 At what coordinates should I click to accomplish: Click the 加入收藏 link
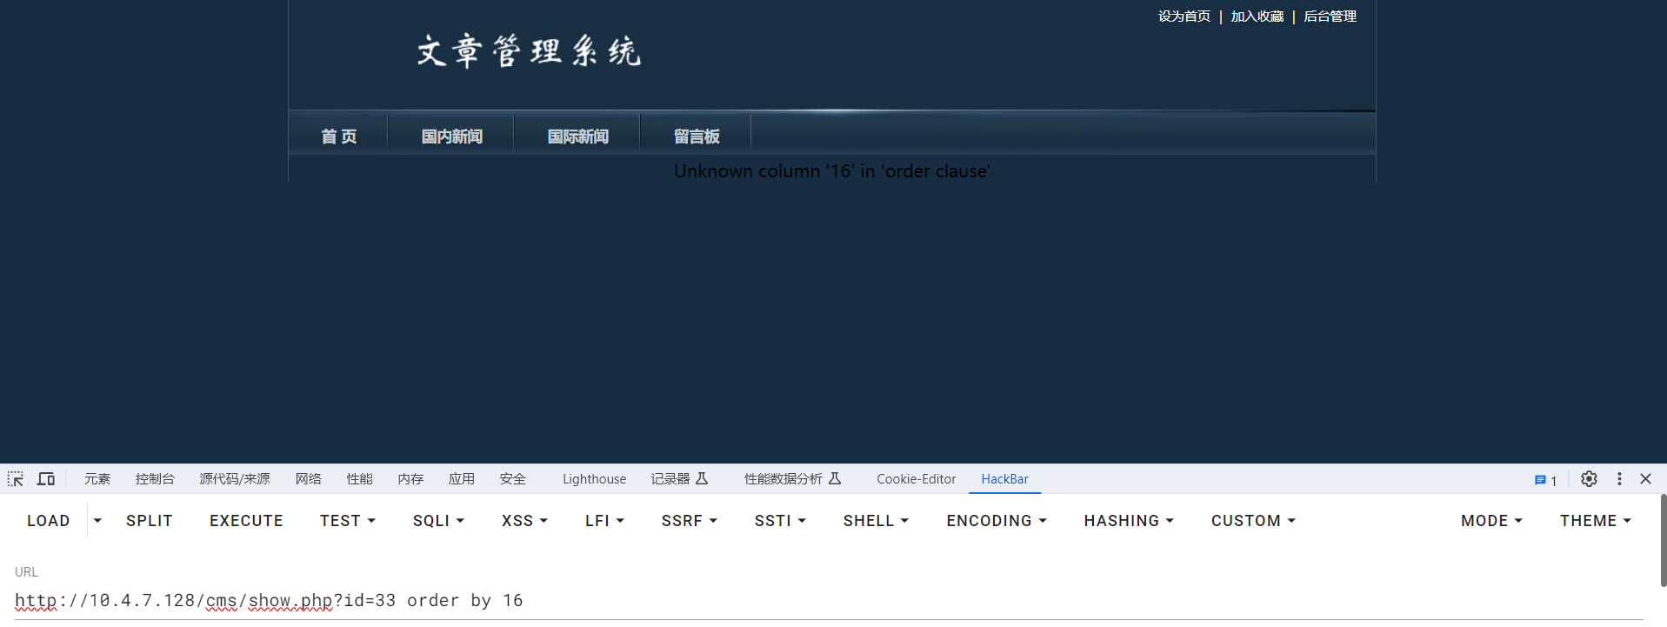[x=1257, y=17]
